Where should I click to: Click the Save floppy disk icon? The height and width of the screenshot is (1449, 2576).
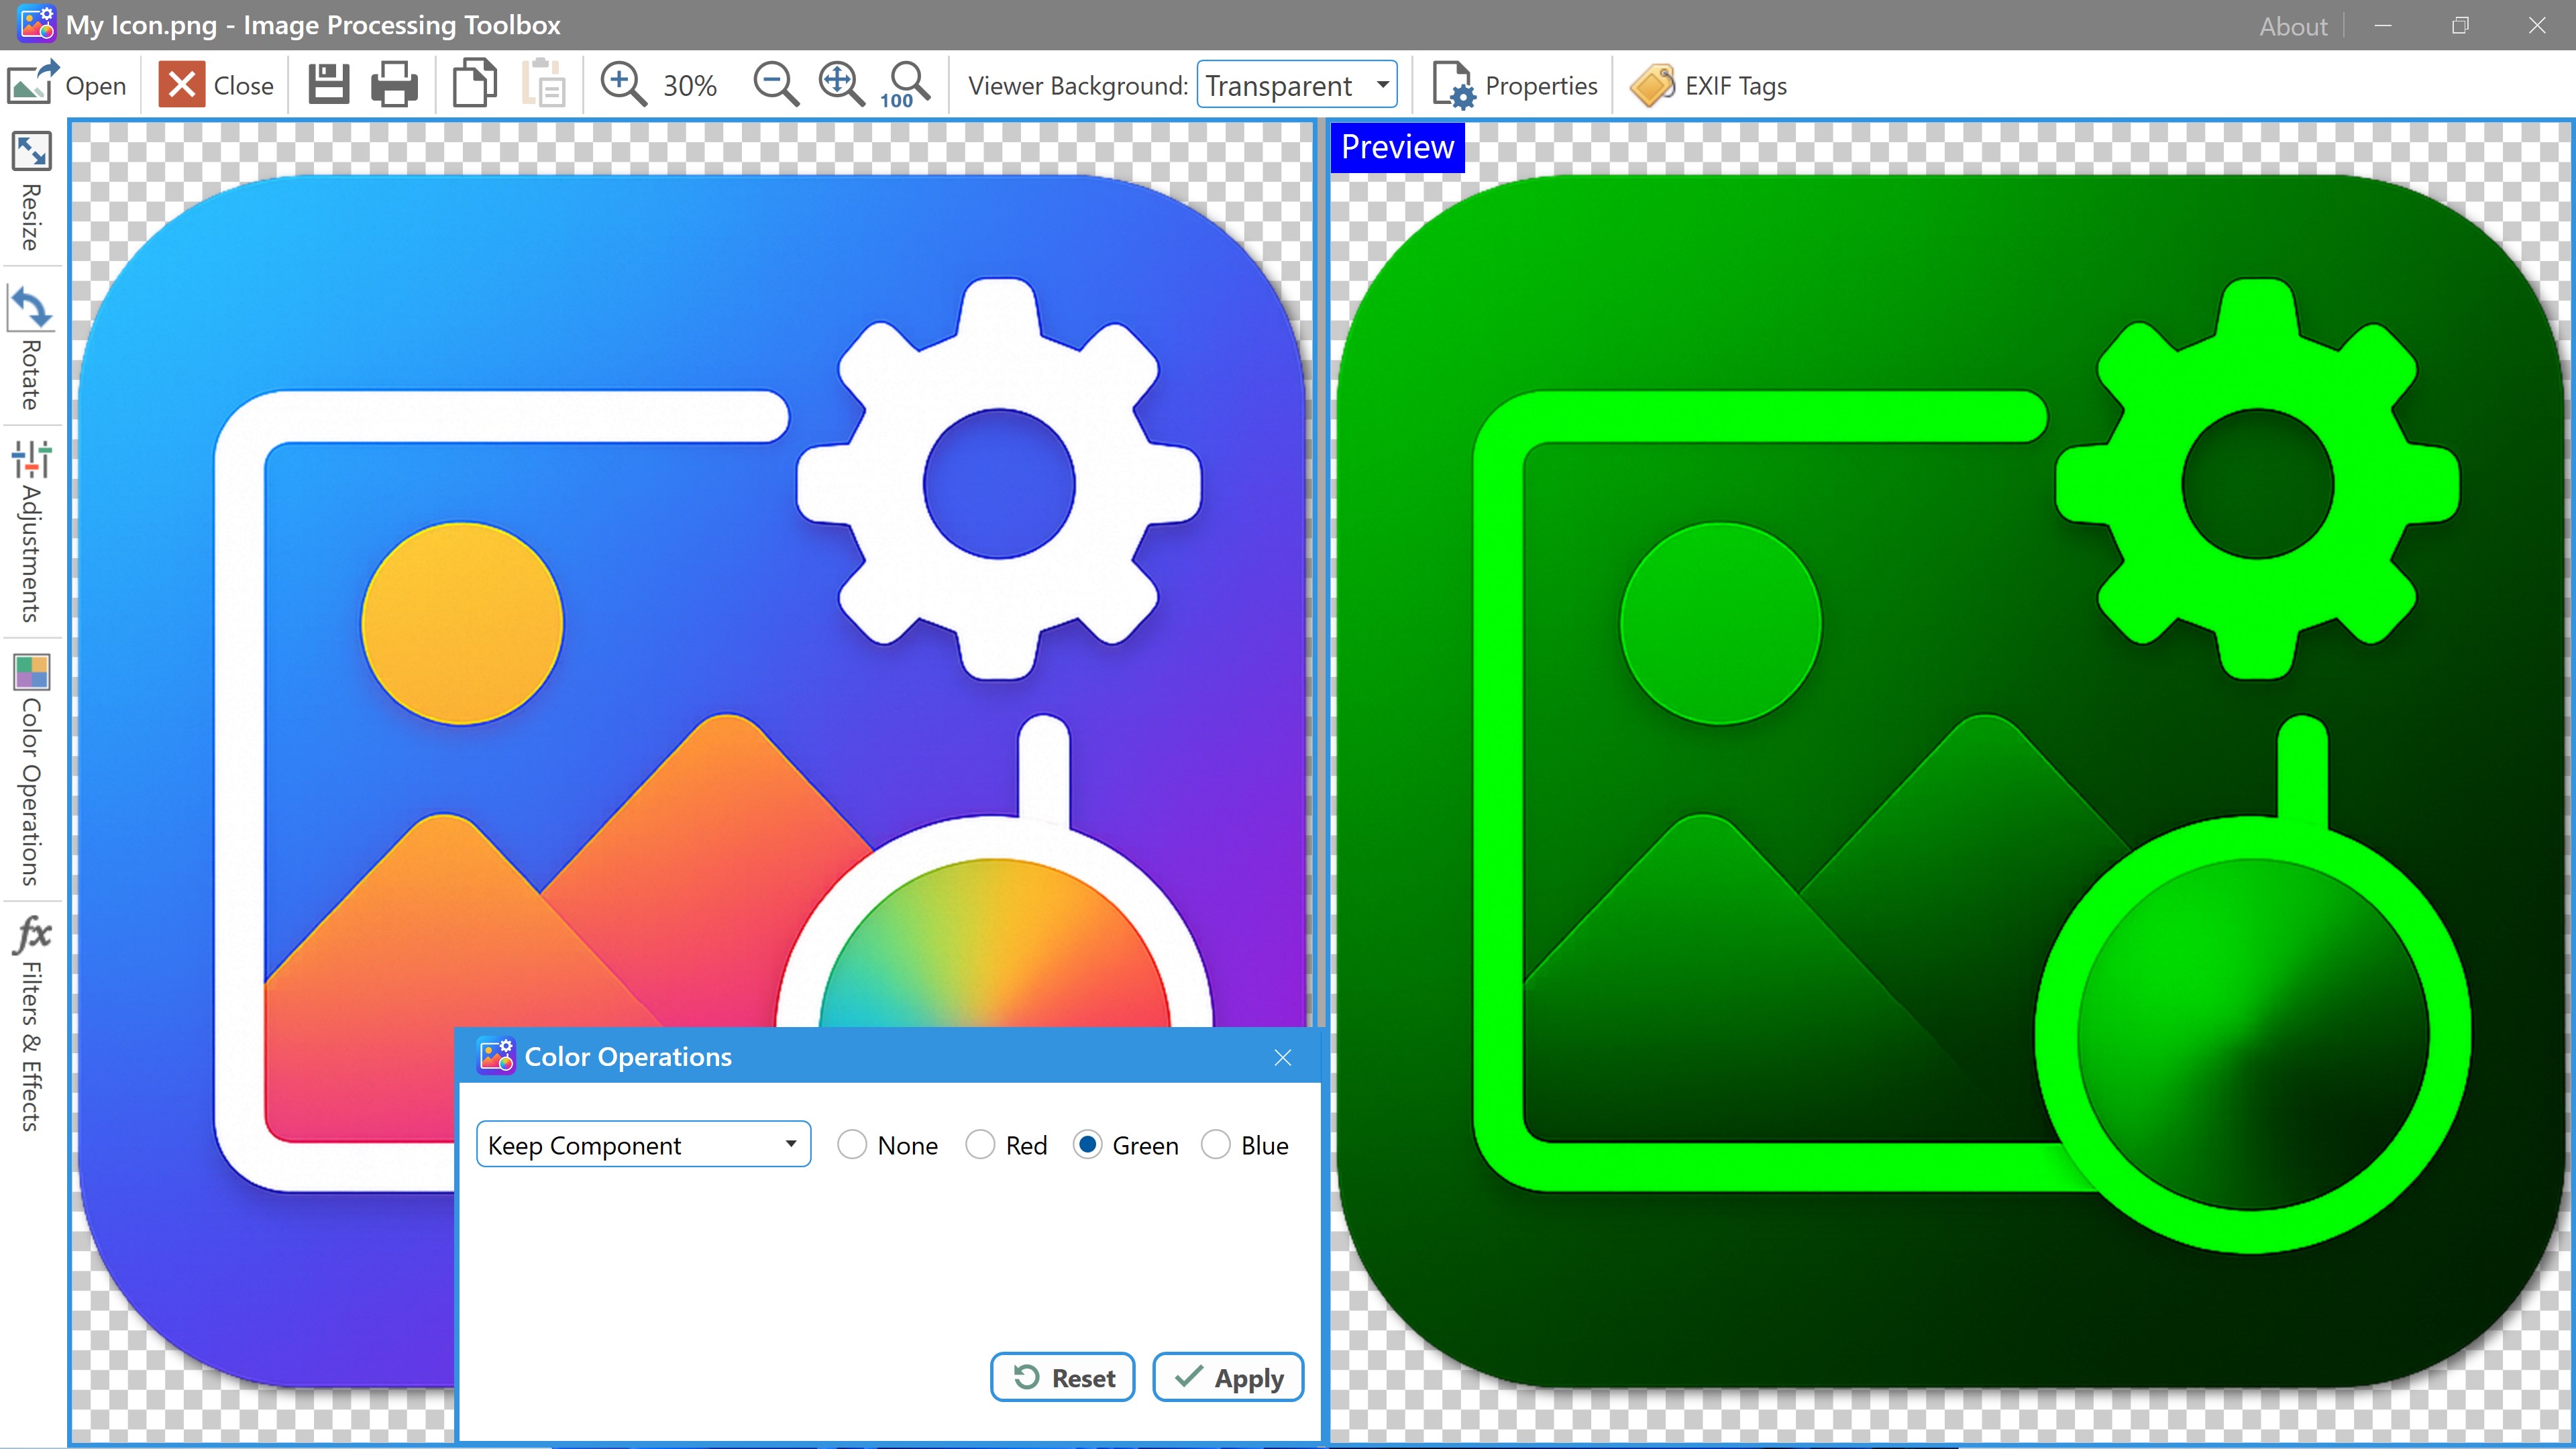click(x=328, y=84)
